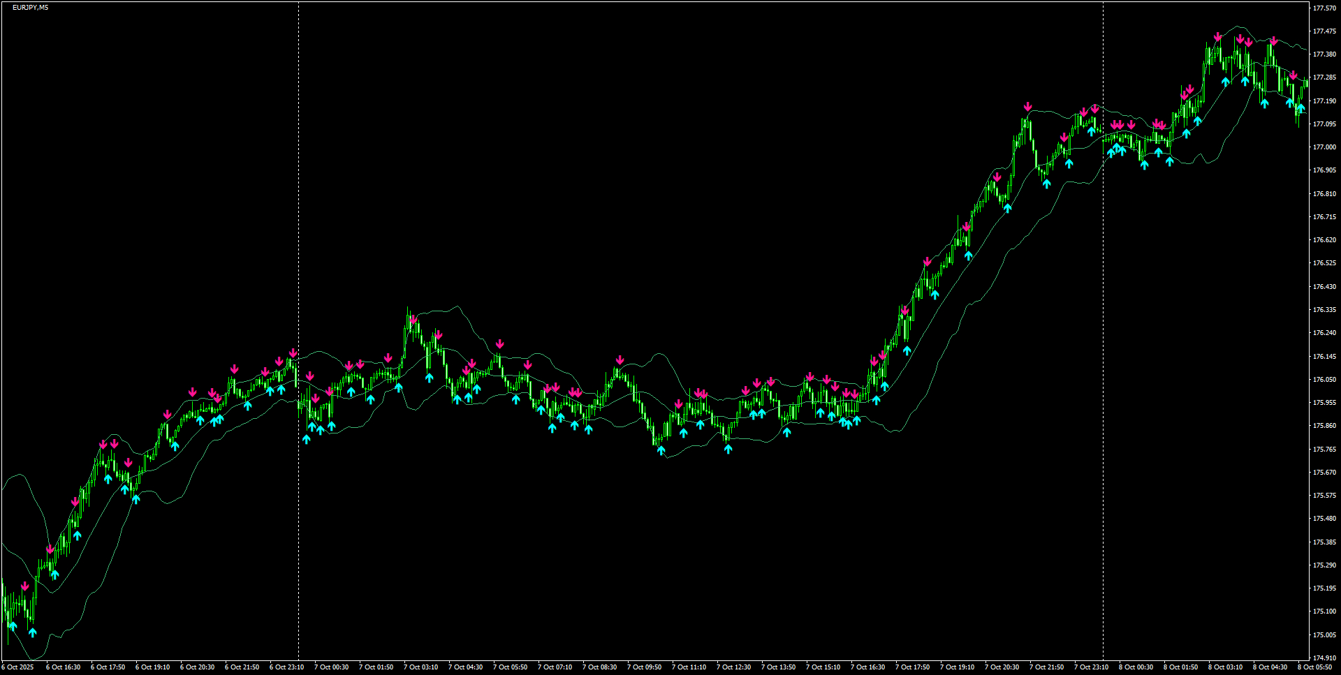The image size is (1341, 675).
Task: Select the 6 Oct 23:10 vertical session separator
Action: (x=299, y=279)
